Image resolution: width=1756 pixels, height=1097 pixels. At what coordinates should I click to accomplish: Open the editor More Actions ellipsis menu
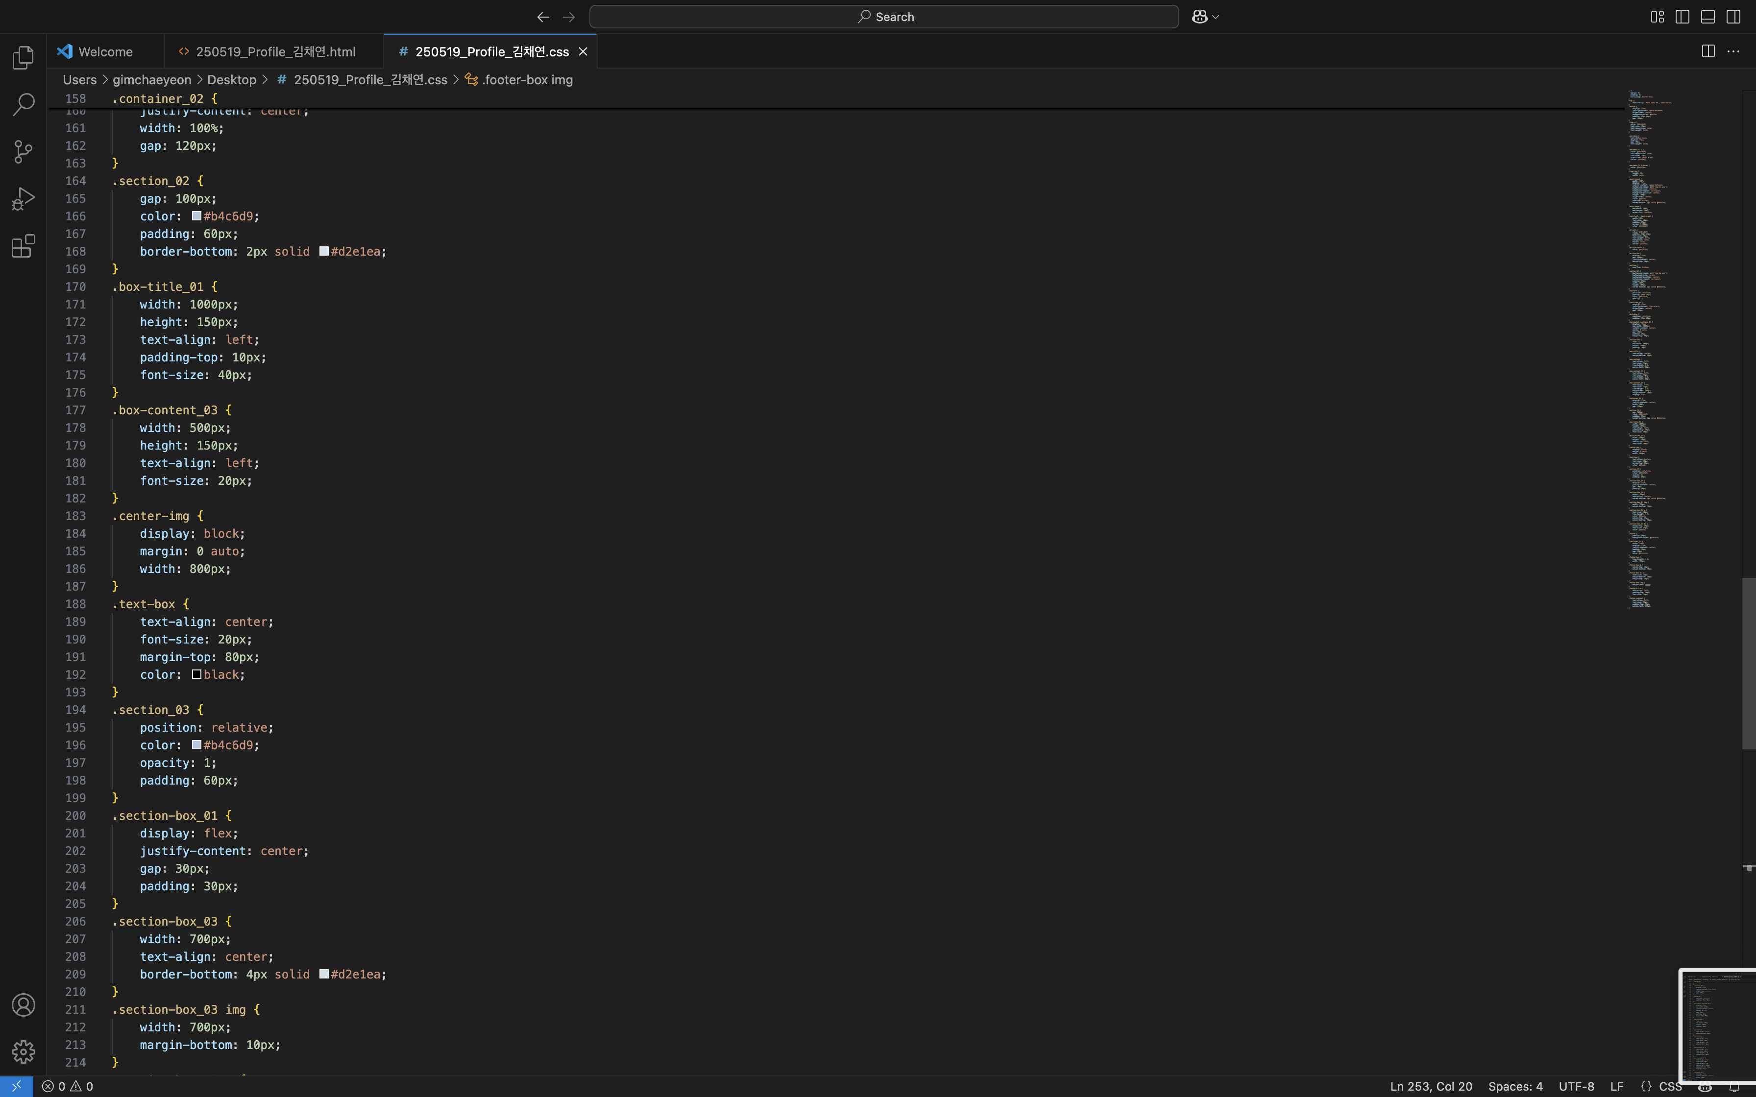pos(1733,51)
